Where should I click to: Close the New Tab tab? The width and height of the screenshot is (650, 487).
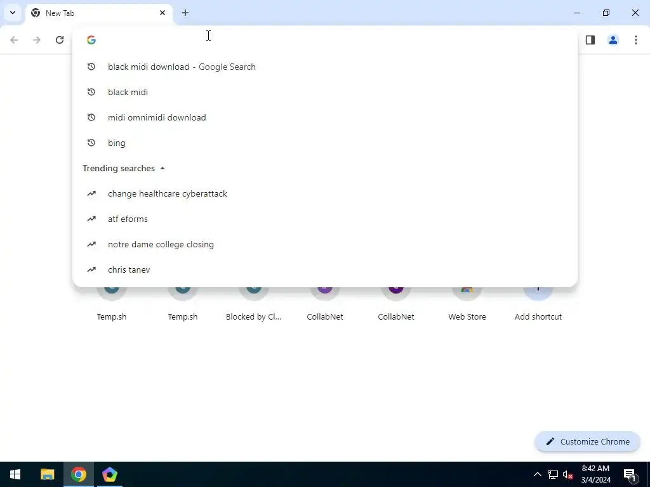(x=162, y=13)
